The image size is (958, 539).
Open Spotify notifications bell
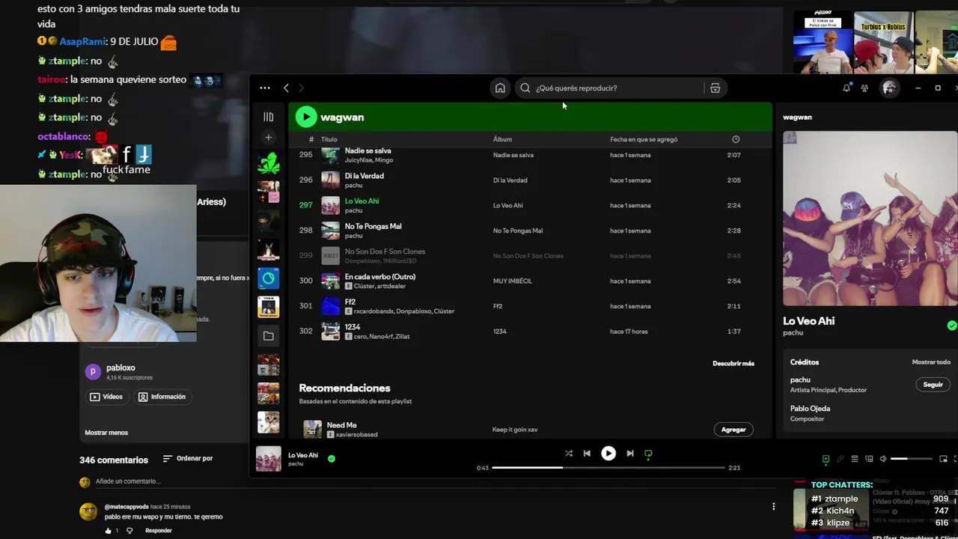(x=846, y=88)
